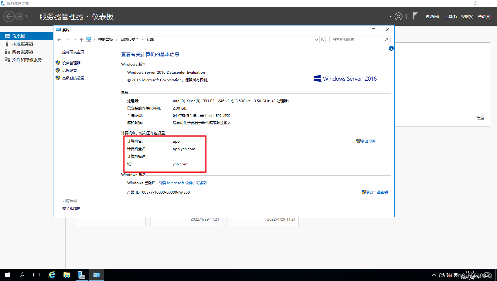This screenshot has width=497, height=281.
Task: Minimize the 系统 window
Action: 360,30
